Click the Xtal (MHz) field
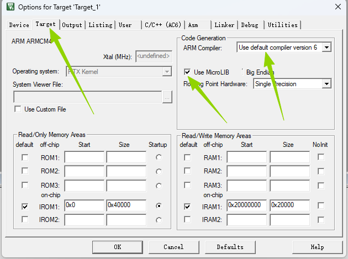The width and height of the screenshot is (348, 259). [154, 56]
